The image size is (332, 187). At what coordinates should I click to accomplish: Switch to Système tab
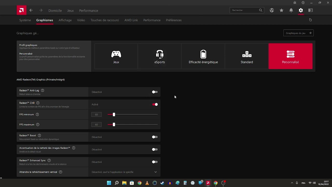(25, 20)
